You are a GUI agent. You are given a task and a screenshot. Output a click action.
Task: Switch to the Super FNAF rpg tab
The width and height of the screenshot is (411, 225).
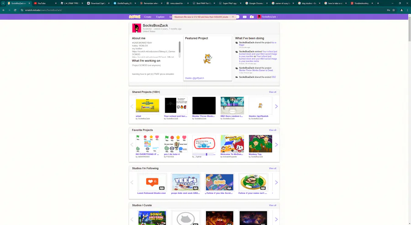[229, 3]
